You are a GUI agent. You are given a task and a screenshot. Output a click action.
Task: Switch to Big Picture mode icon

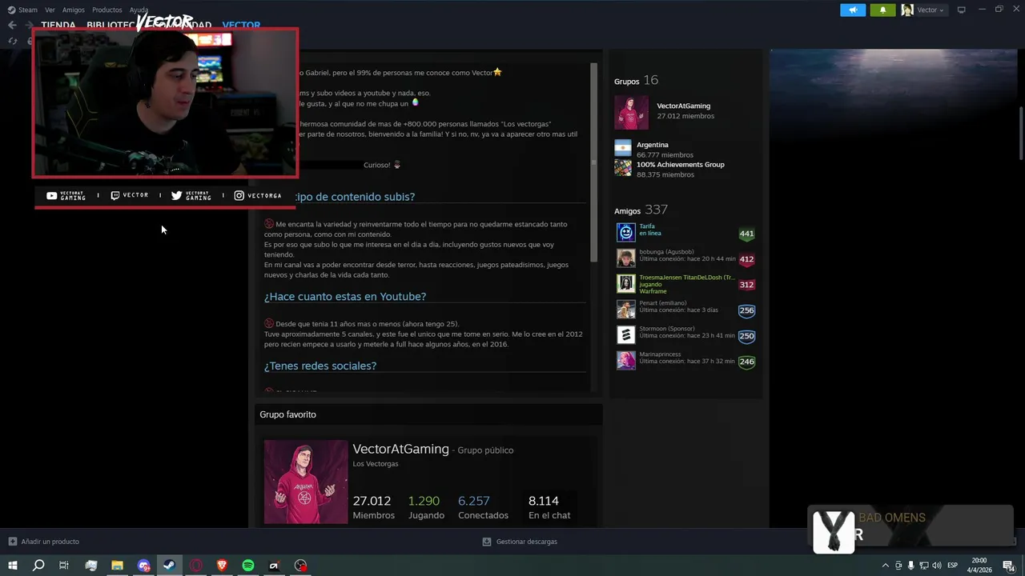(x=962, y=10)
